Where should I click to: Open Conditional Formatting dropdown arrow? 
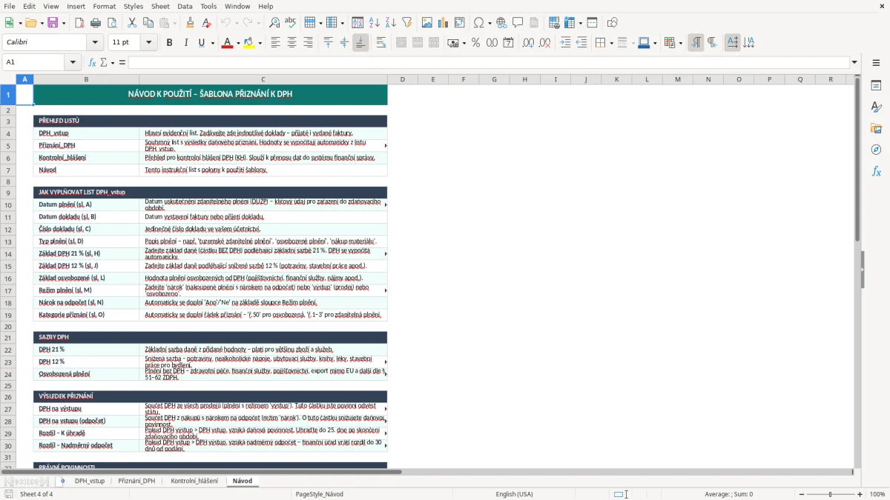tap(680, 43)
